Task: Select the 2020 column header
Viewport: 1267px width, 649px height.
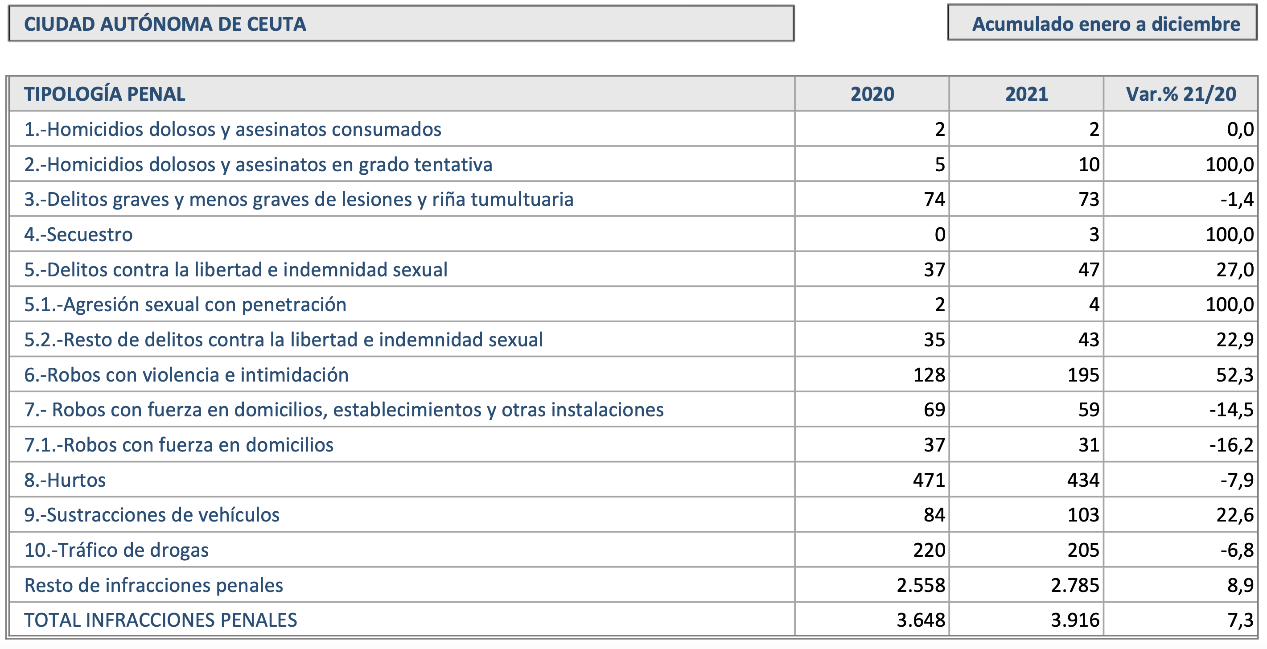Action: (x=872, y=94)
